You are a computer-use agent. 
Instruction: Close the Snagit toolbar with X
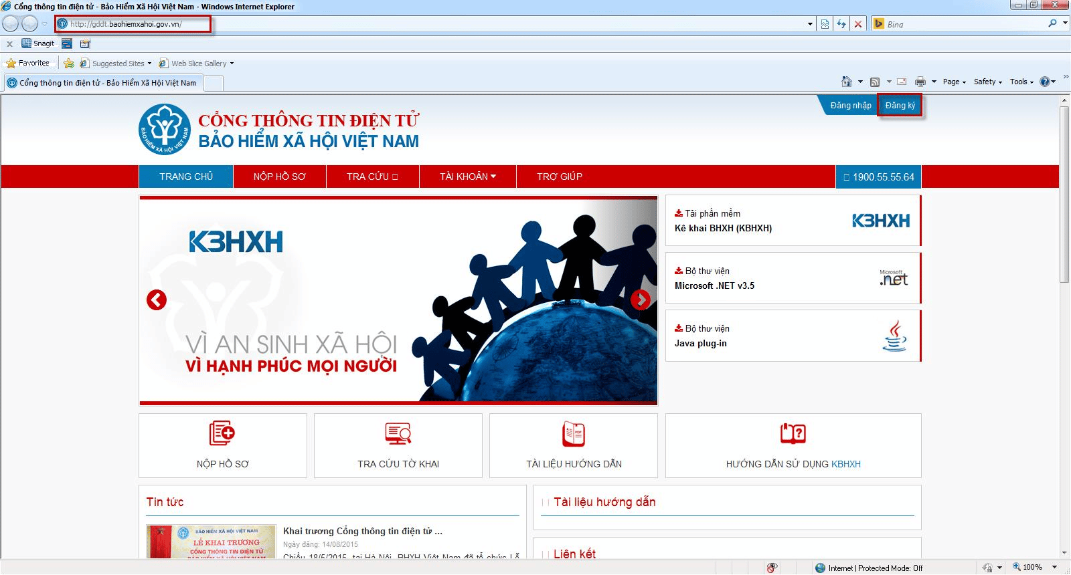point(9,43)
